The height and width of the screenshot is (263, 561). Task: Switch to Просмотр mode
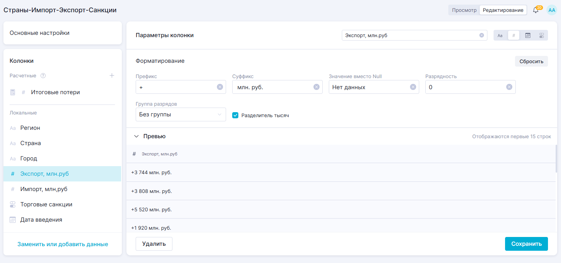tap(464, 10)
